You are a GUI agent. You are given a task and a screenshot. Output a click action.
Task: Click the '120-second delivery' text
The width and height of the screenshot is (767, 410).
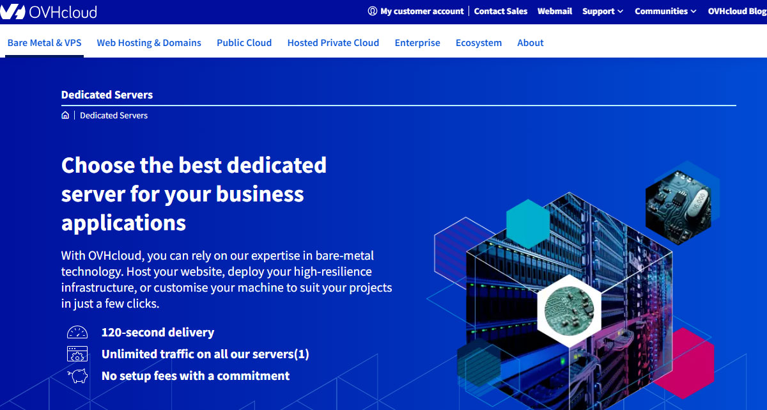click(x=158, y=333)
